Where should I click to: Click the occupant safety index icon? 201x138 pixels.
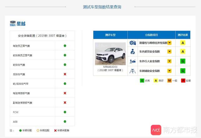(133, 52)
